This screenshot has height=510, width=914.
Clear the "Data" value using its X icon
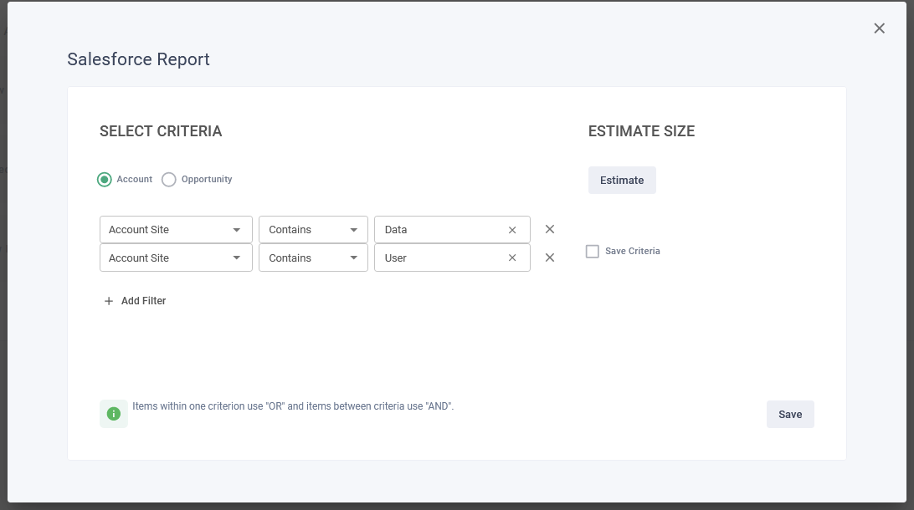(511, 229)
